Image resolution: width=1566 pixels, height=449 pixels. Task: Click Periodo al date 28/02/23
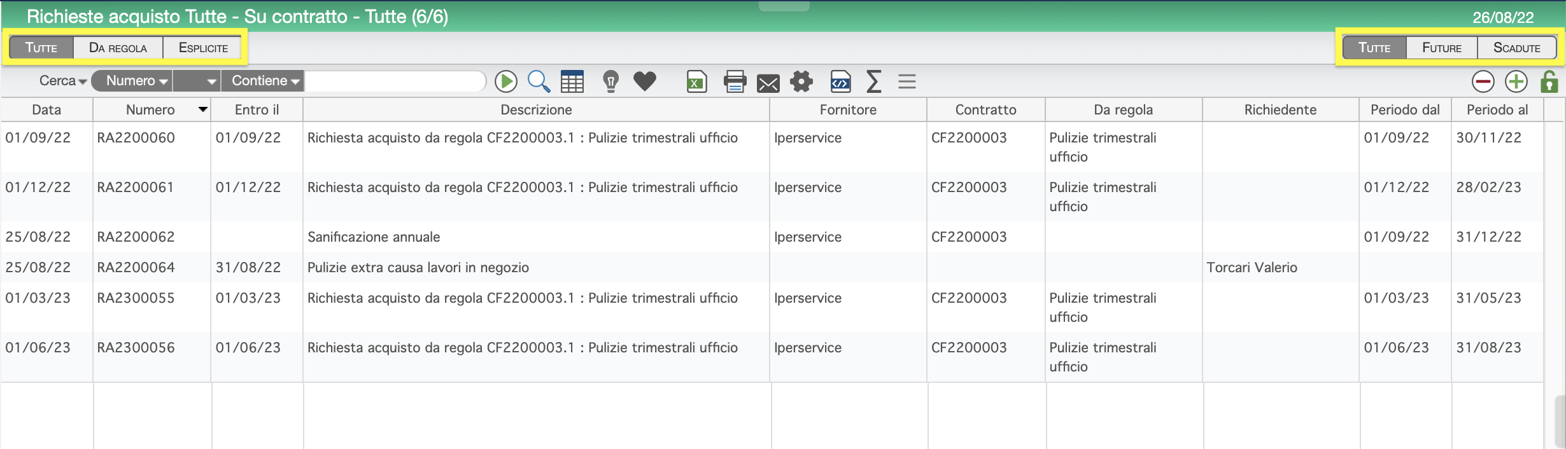coord(1488,187)
